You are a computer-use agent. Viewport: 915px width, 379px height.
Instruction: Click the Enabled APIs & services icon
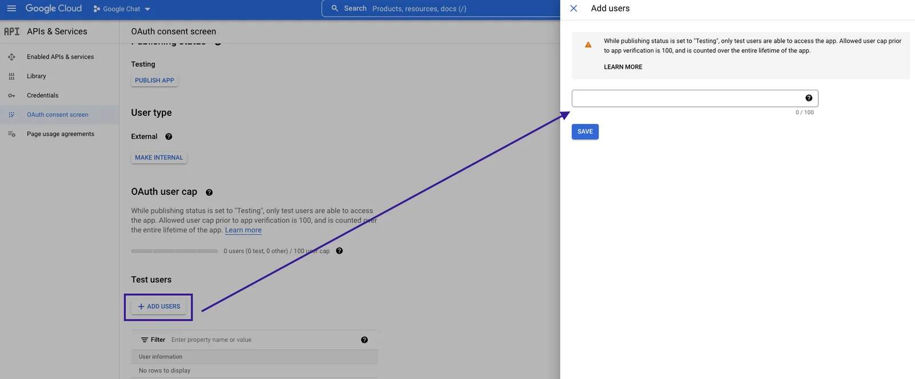tap(11, 57)
